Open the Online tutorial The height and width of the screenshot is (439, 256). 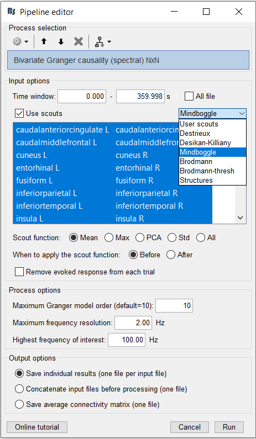coord(37,427)
